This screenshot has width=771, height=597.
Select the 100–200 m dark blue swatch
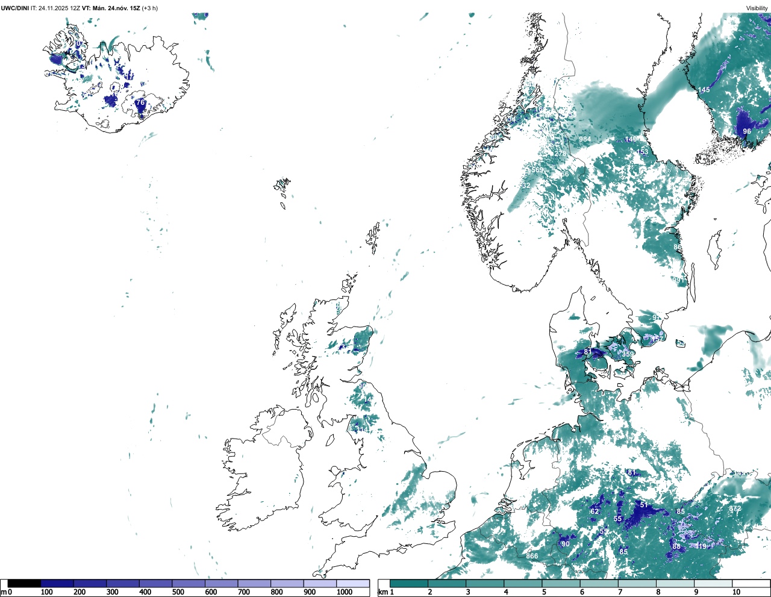(x=57, y=583)
